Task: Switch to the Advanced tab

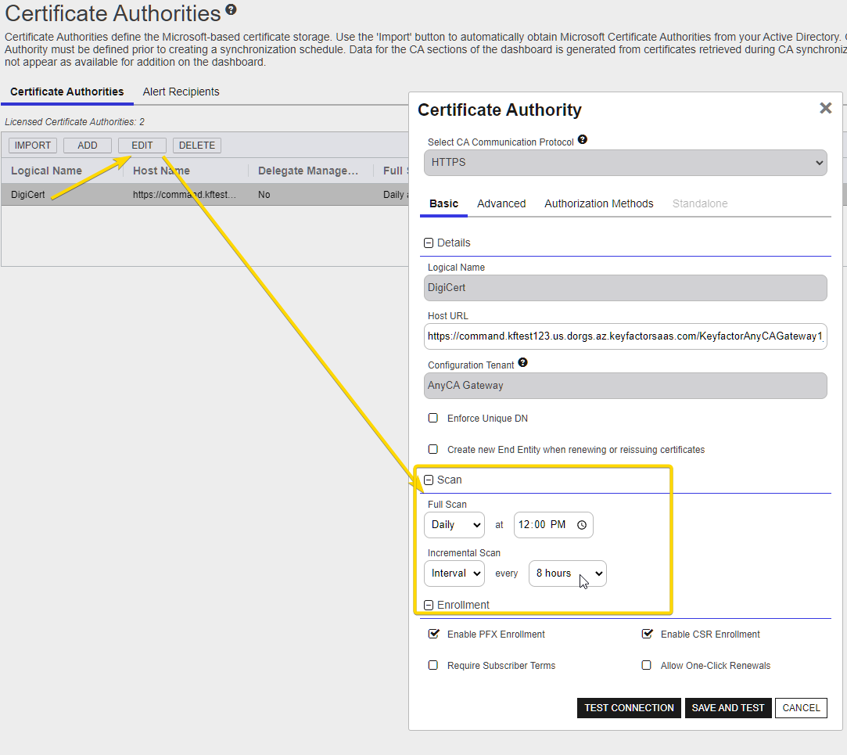Action: [x=501, y=203]
